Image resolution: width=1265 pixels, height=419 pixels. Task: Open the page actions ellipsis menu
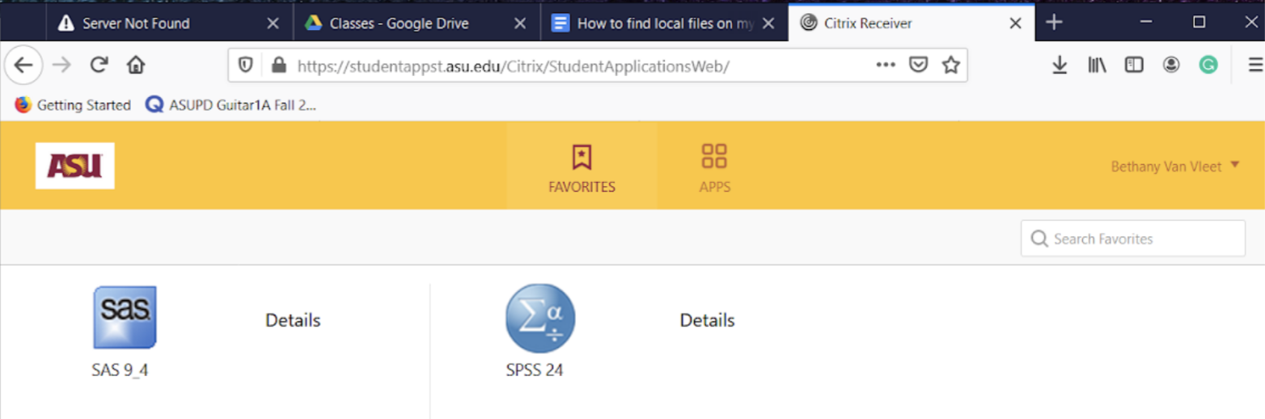click(x=886, y=66)
